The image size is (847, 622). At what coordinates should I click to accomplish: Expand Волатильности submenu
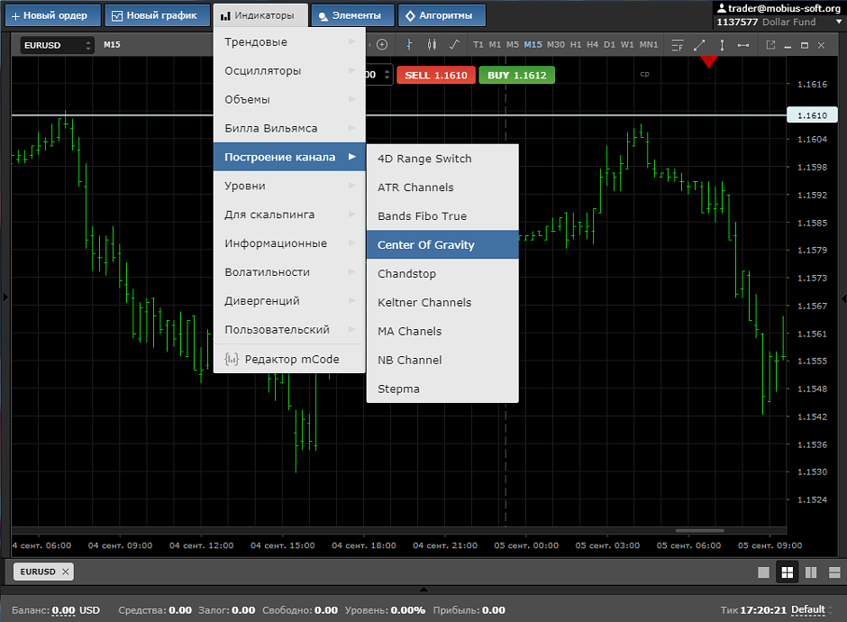(289, 272)
